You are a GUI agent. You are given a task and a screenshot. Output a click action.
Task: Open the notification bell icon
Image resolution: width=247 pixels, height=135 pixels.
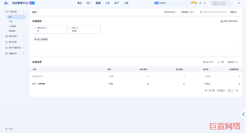pyautogui.click(x=192, y=3)
